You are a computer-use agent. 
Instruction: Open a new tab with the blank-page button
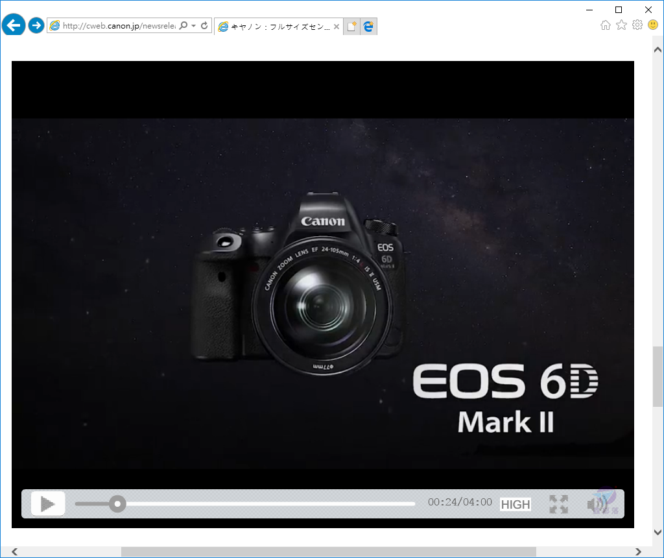[x=351, y=26]
